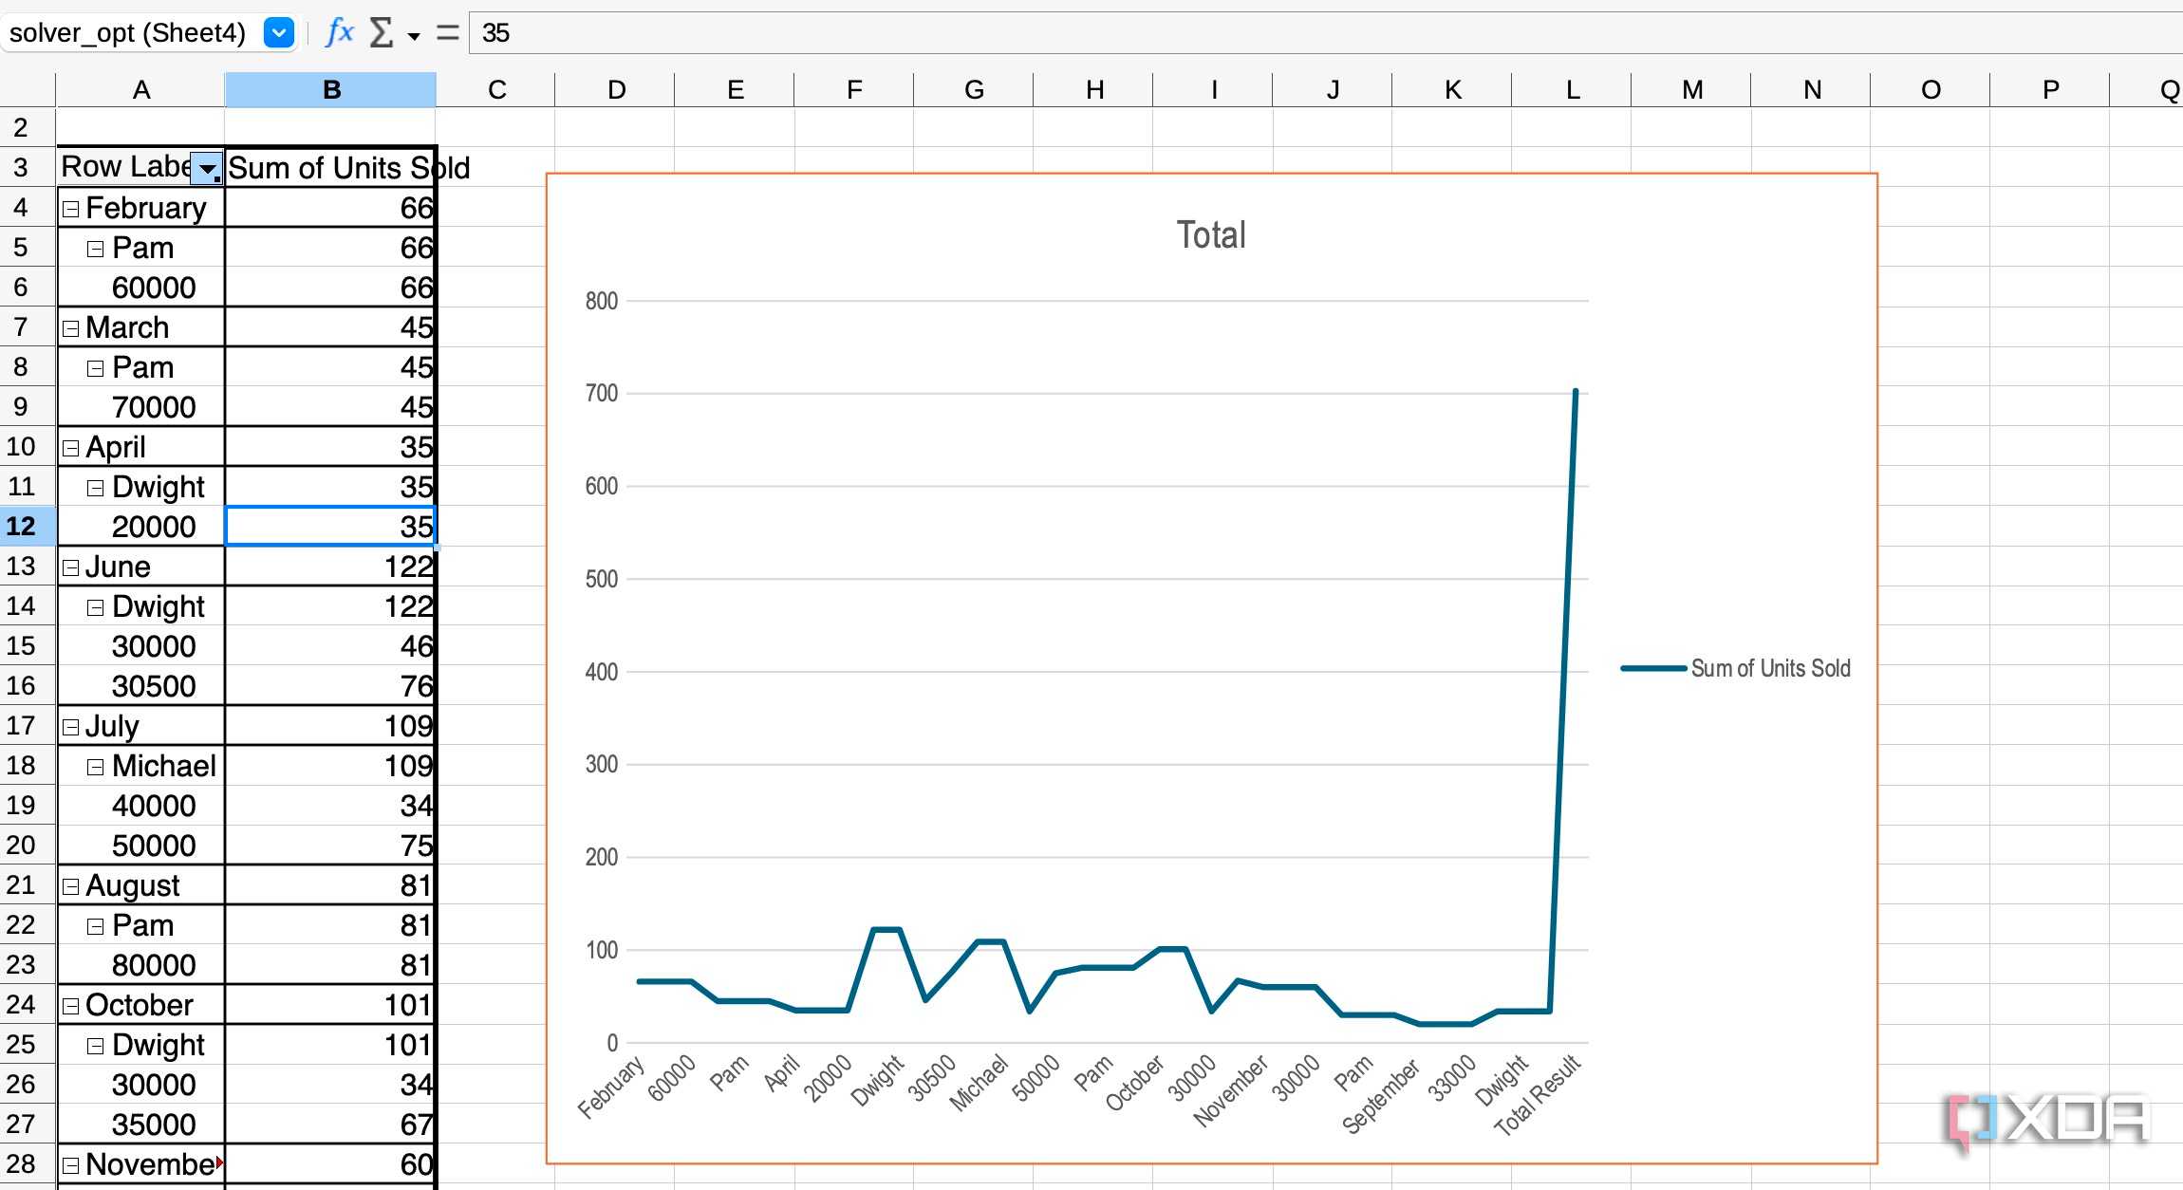Image resolution: width=2183 pixels, height=1190 pixels.
Task: Collapse Dwight under October
Action: [95, 1046]
